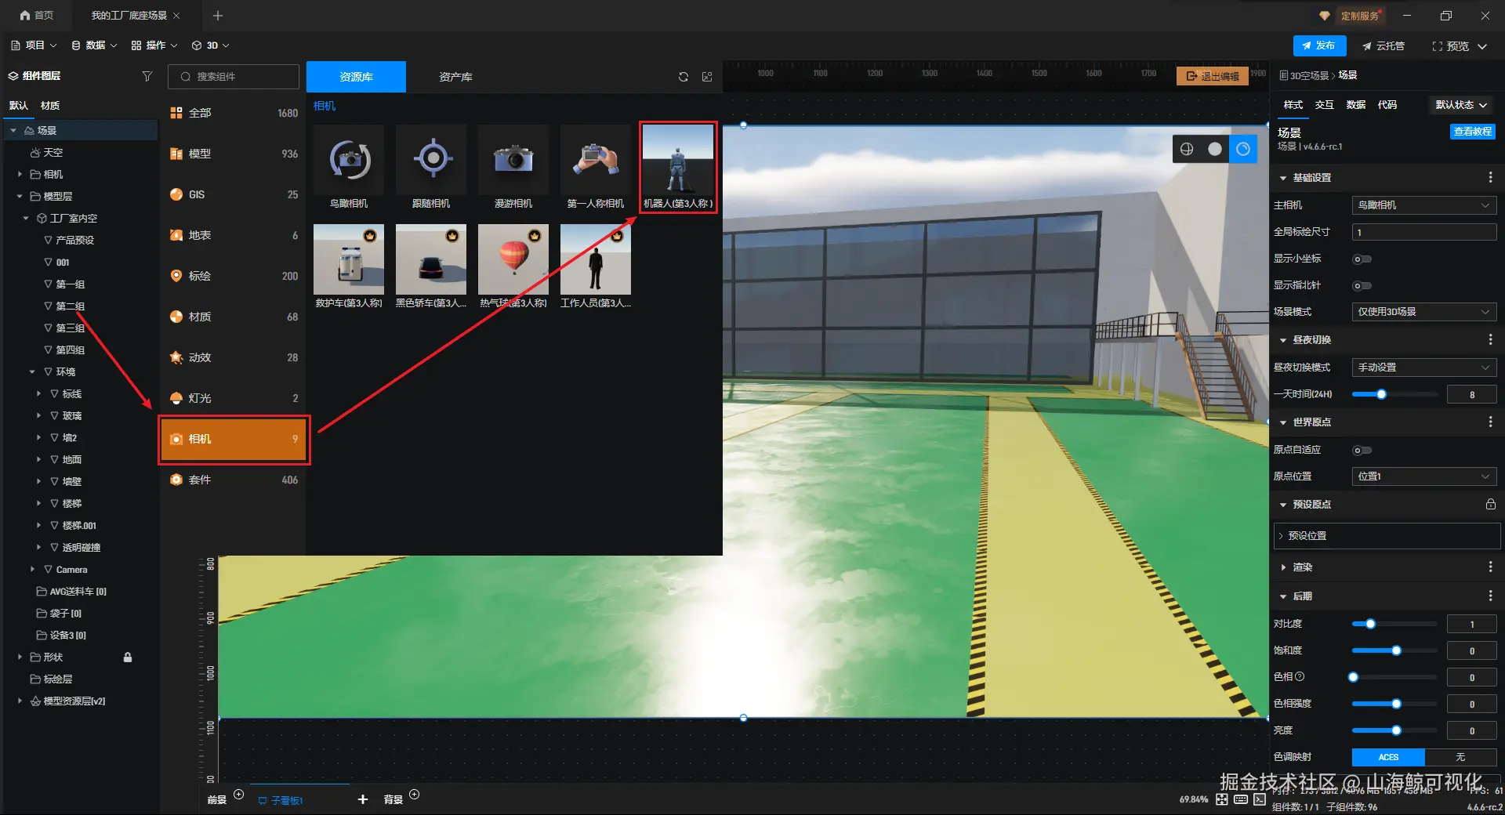
Task: Click the filter icon in component layers
Action: tap(147, 76)
